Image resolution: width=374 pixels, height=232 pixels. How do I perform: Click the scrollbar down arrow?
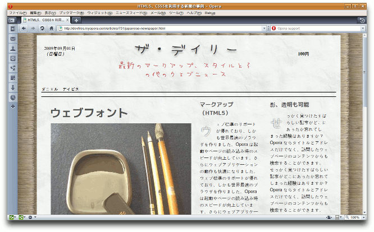(364, 212)
